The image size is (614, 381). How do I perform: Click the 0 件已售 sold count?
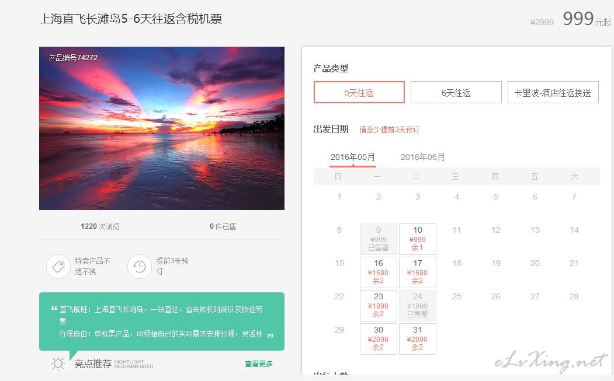point(223,226)
